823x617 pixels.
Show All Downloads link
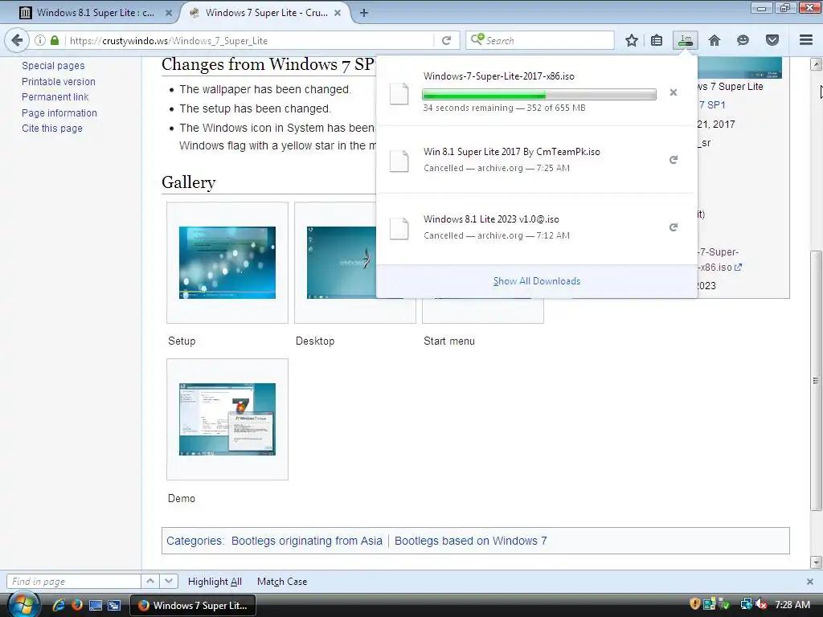click(x=536, y=281)
